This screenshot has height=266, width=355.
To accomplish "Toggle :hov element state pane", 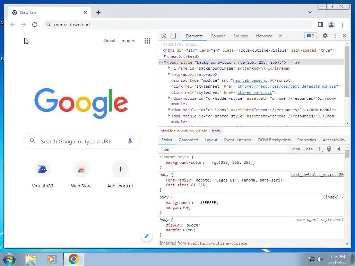I will [x=295, y=149].
